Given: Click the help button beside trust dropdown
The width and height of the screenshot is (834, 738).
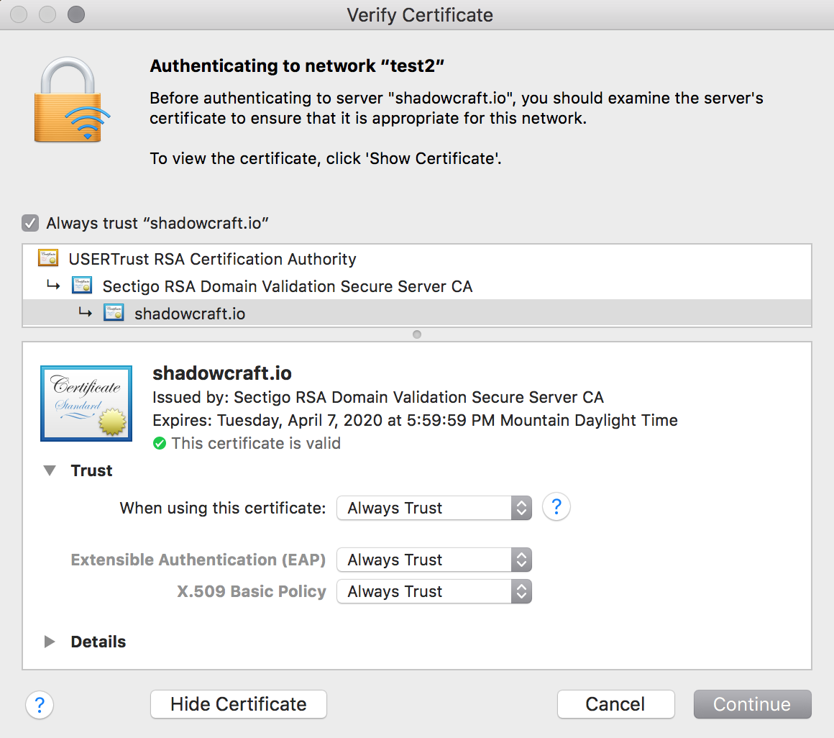Looking at the screenshot, I should 556,506.
